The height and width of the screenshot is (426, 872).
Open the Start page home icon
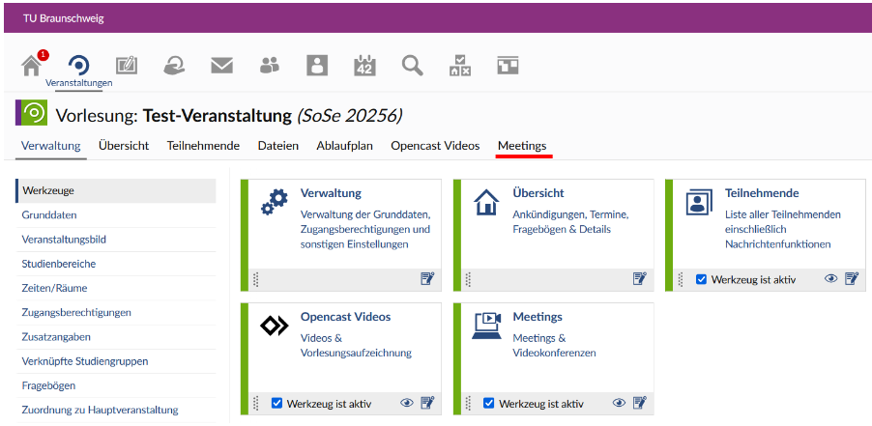click(x=32, y=66)
